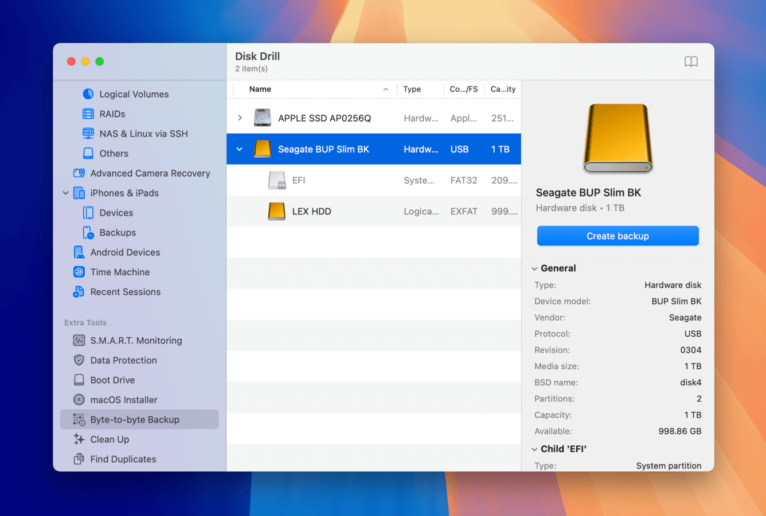Select the Others storage icon
Image resolution: width=766 pixels, height=516 pixels.
(88, 153)
